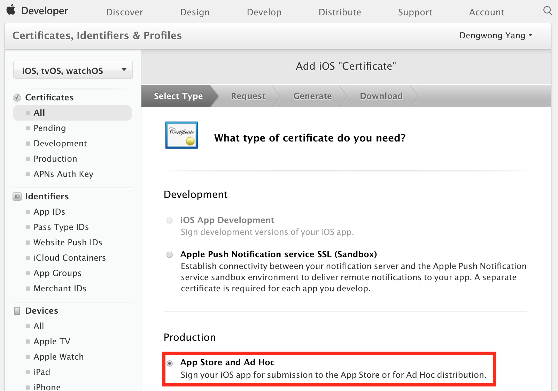
Task: Show iPad devices
Action: [42, 372]
